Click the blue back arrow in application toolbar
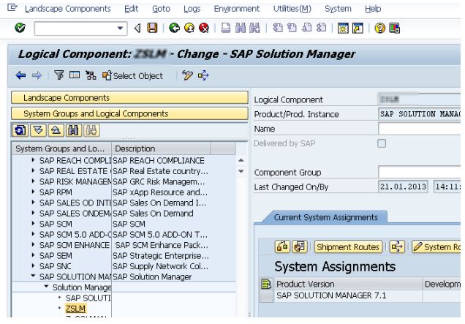Image resolution: width=465 pixels, height=324 pixels. pyautogui.click(x=20, y=75)
